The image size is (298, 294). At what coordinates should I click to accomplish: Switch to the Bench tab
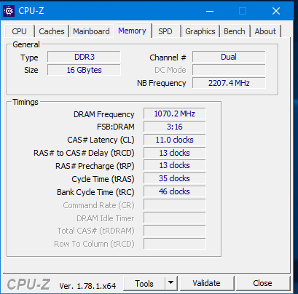point(235,31)
